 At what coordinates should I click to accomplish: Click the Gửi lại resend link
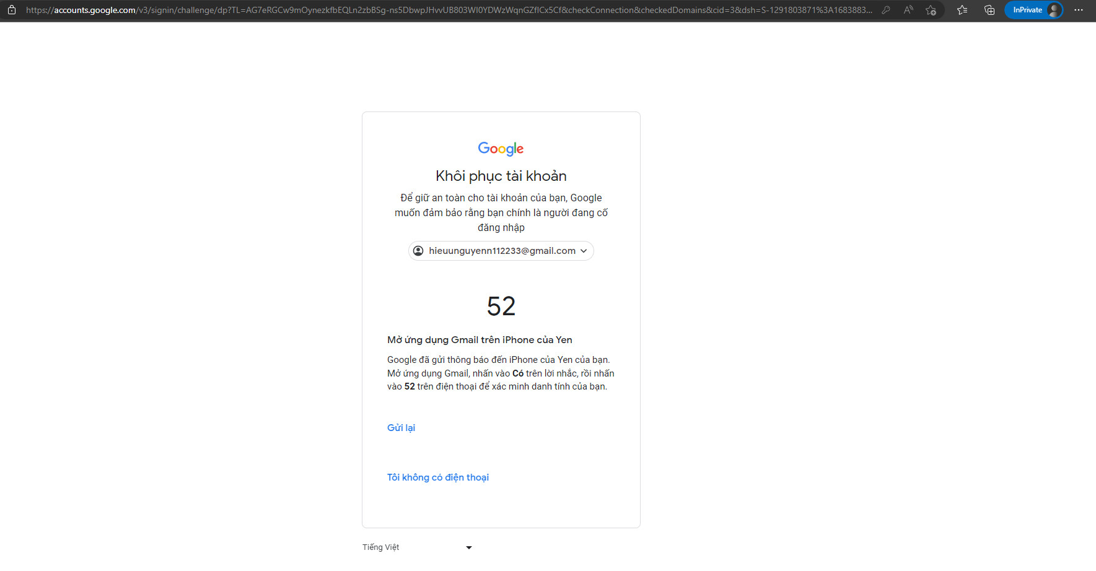(x=401, y=428)
